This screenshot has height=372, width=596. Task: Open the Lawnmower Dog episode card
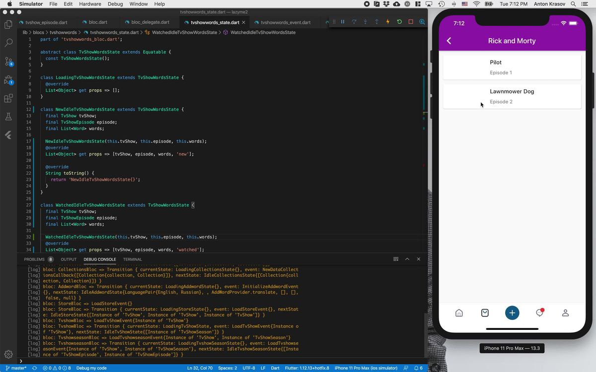512,96
